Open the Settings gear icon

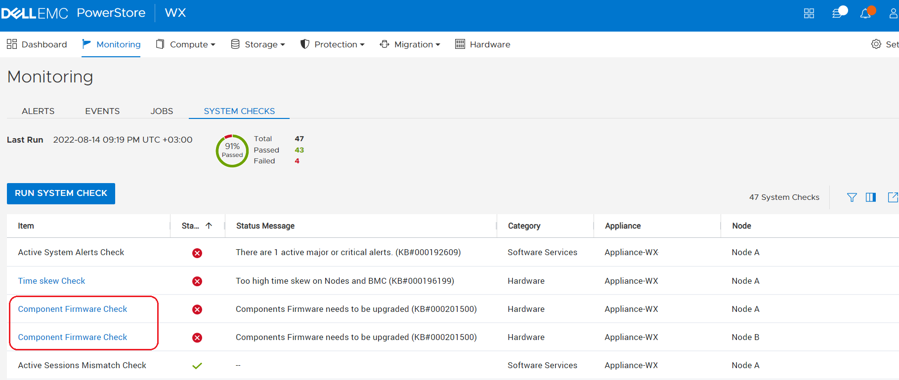point(876,44)
